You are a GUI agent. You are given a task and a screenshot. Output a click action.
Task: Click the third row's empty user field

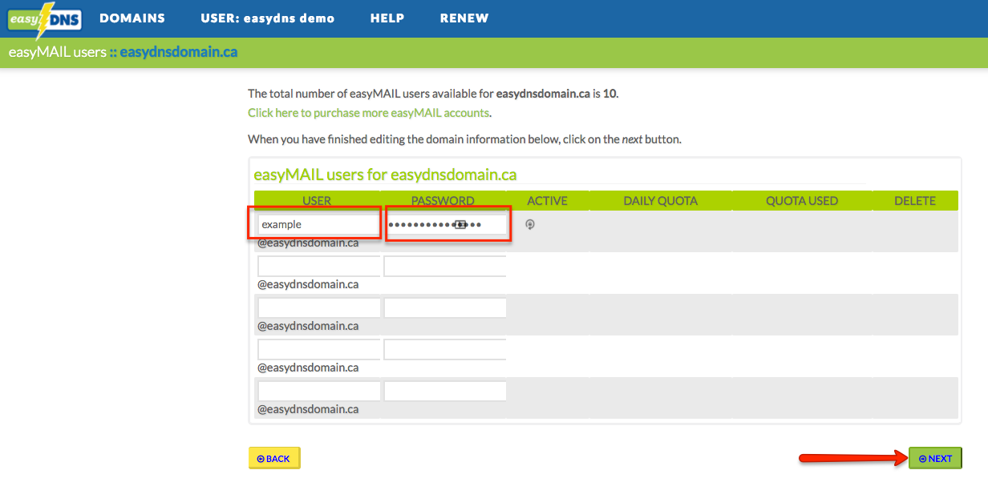click(x=318, y=307)
